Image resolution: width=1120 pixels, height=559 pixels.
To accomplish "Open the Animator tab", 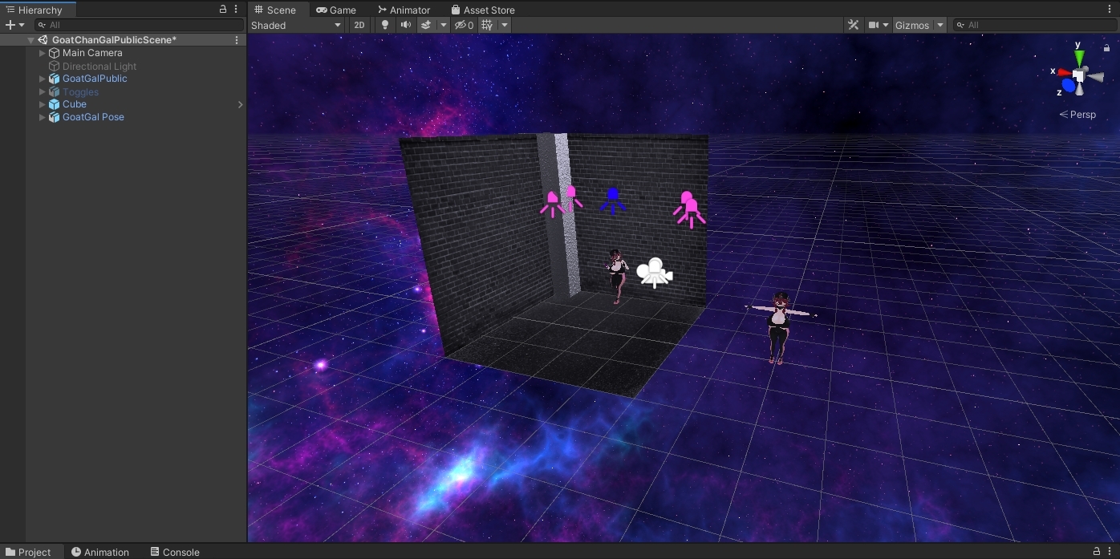I will pyautogui.click(x=404, y=10).
